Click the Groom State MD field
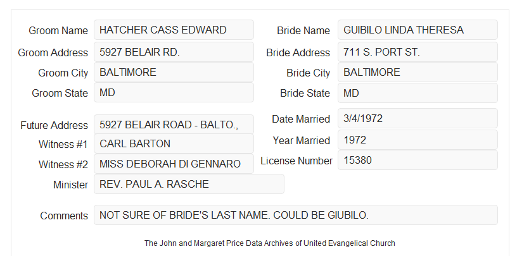This screenshot has width=510, height=256. (174, 92)
